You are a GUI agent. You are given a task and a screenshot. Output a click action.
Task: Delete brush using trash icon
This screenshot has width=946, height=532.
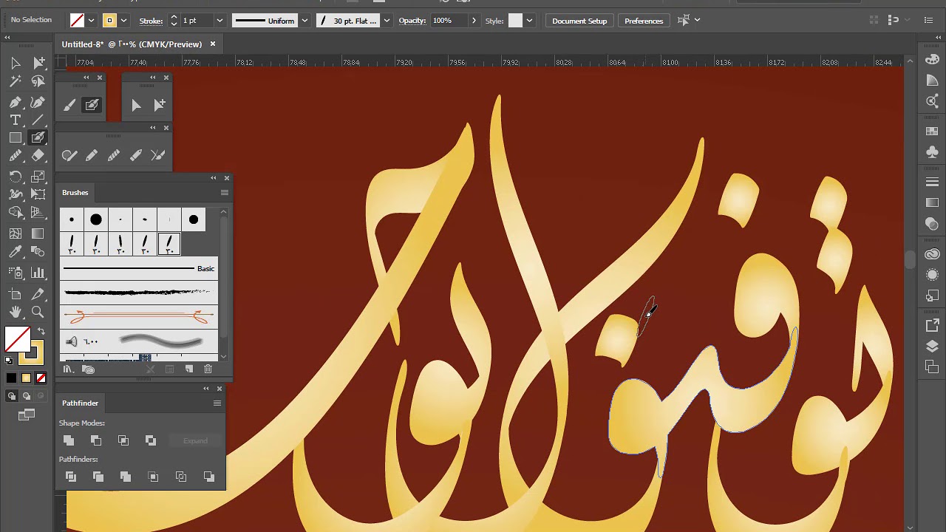click(x=208, y=369)
